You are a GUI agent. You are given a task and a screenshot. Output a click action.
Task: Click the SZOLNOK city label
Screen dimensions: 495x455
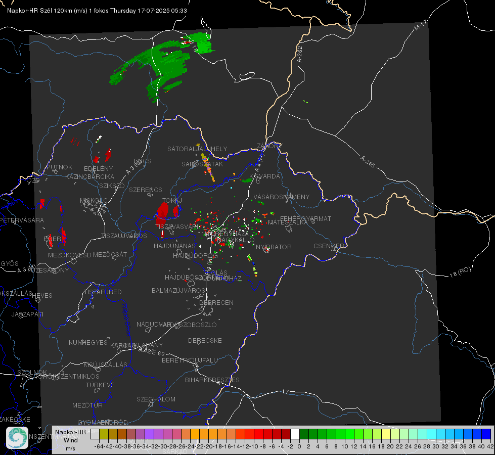pos(32,372)
